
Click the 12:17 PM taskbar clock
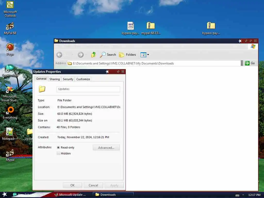[254, 195]
